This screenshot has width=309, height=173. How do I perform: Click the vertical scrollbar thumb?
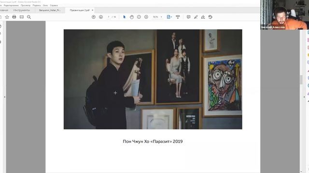(x=301, y=79)
